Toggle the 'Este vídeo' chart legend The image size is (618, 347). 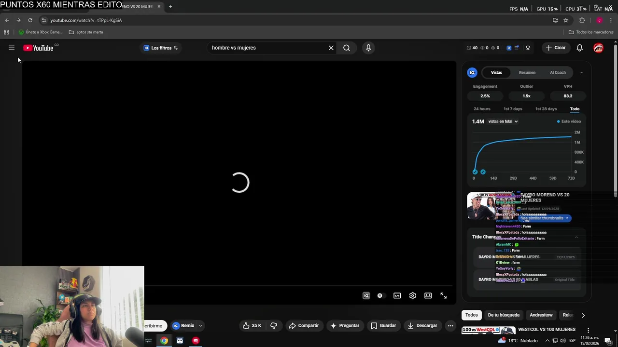(x=569, y=121)
